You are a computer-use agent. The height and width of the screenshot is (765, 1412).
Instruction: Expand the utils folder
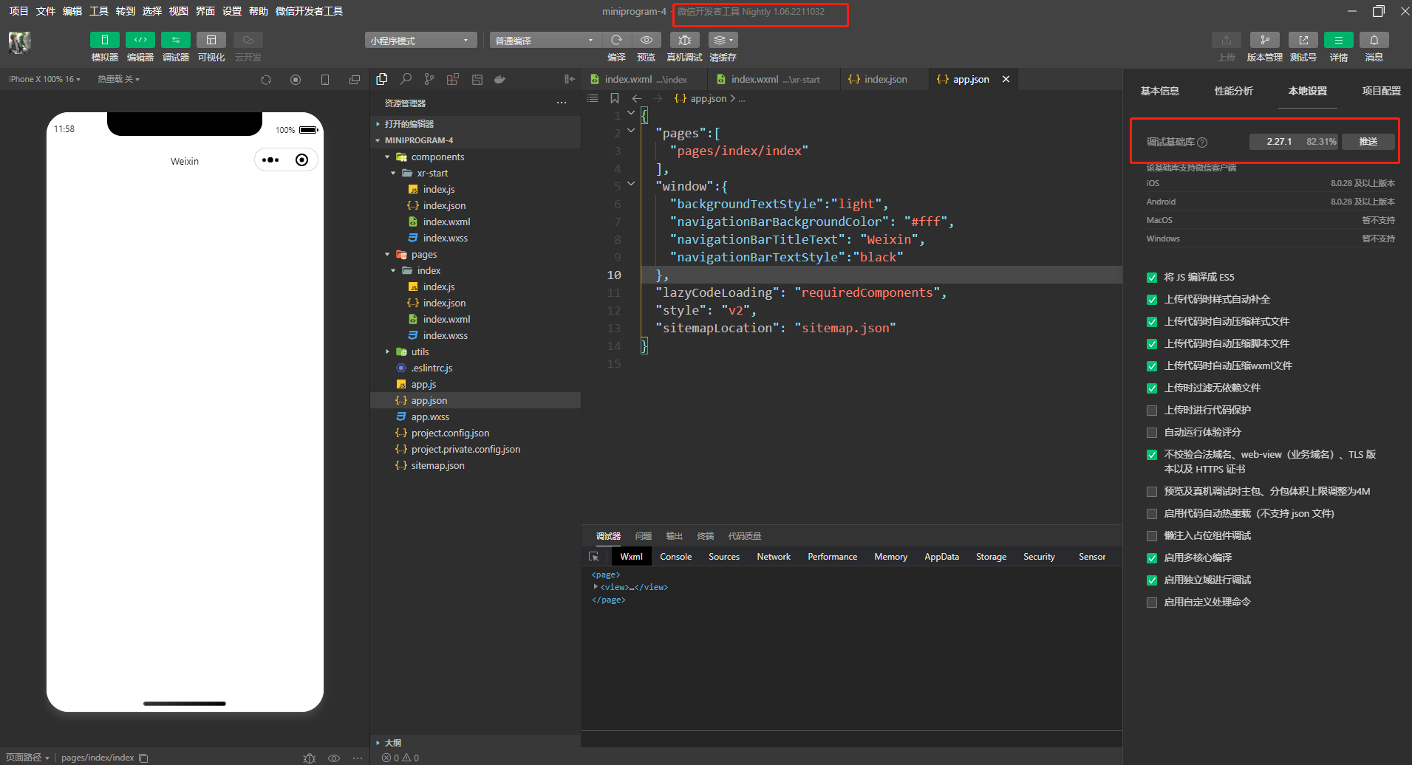click(387, 352)
